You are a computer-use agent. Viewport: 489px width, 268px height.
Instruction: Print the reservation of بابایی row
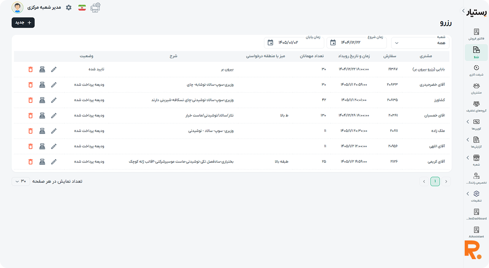tap(42, 70)
